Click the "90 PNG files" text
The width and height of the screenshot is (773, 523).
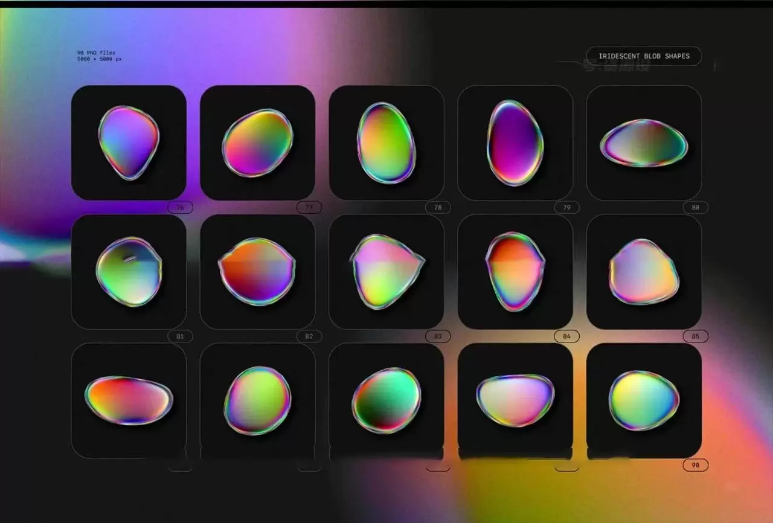[96, 53]
